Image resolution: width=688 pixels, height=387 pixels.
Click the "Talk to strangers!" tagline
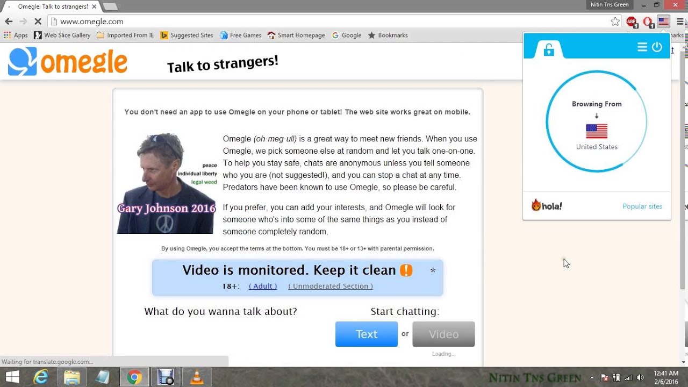223,64
